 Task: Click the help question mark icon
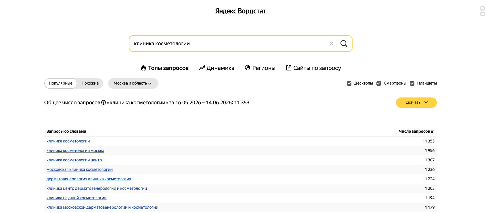104,102
